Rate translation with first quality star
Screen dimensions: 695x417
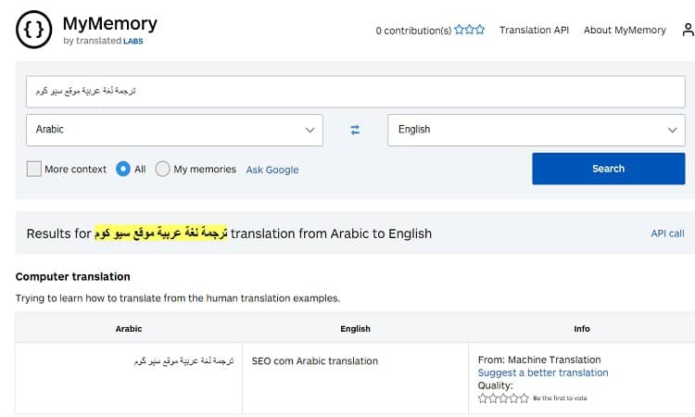pyautogui.click(x=483, y=398)
